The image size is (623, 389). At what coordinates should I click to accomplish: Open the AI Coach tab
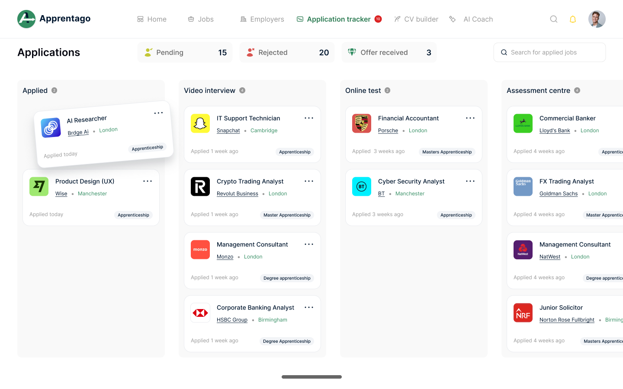[x=471, y=19]
